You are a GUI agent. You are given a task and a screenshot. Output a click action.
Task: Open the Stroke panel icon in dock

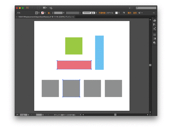tap(154, 35)
